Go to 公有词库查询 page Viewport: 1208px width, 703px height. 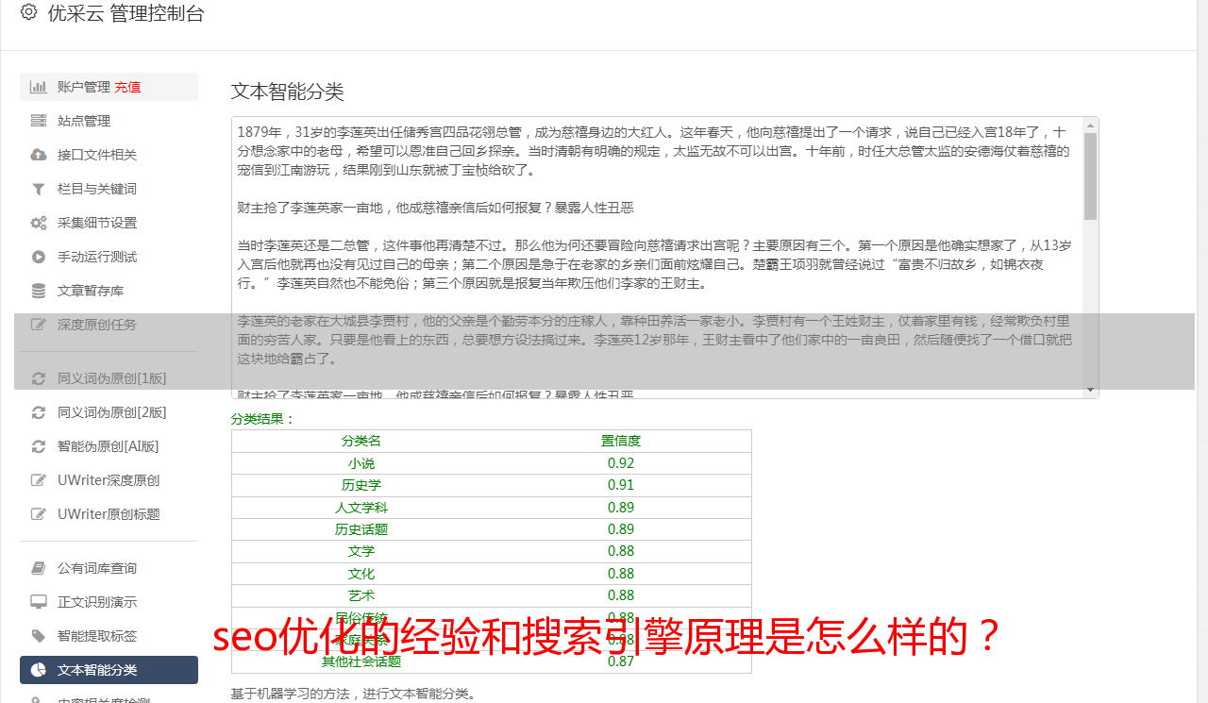pyautogui.click(x=109, y=568)
